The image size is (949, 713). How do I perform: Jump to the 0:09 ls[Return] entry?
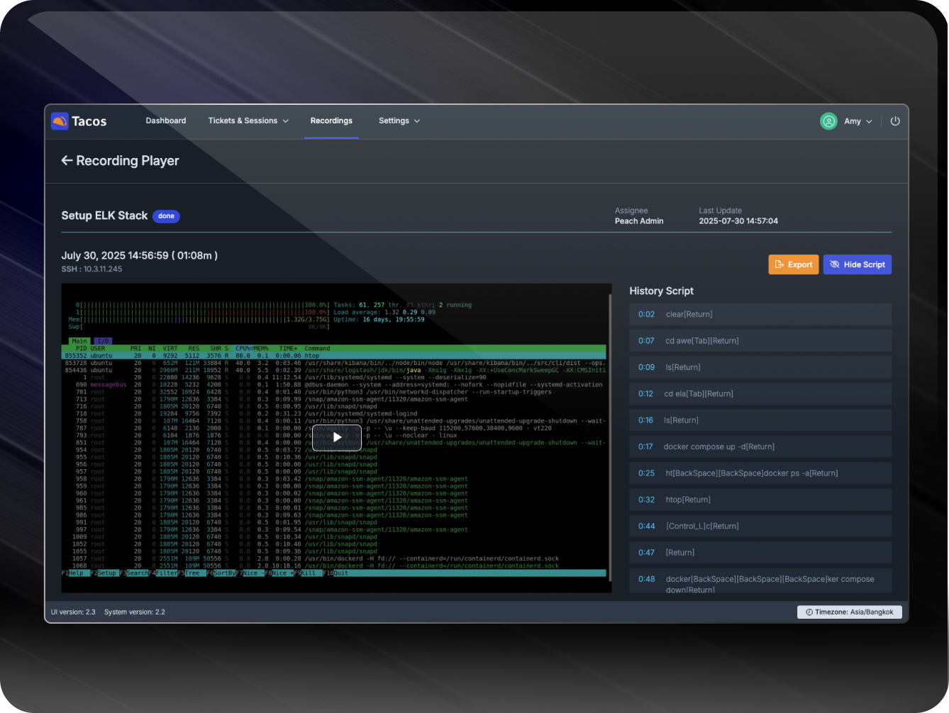760,367
